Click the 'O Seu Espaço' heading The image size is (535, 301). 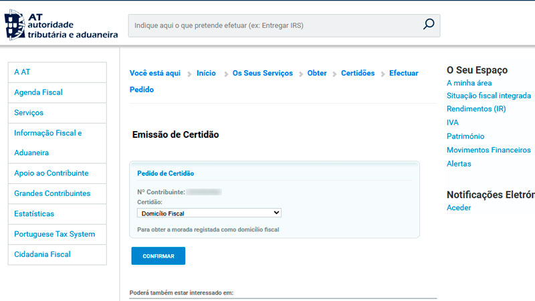point(477,70)
